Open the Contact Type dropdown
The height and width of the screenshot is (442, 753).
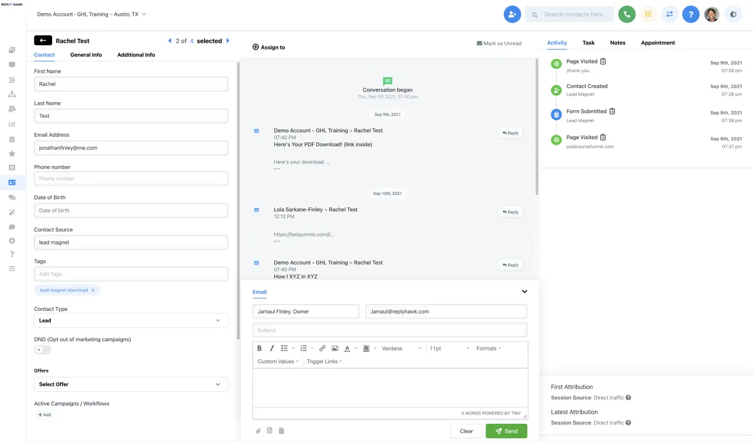click(131, 320)
